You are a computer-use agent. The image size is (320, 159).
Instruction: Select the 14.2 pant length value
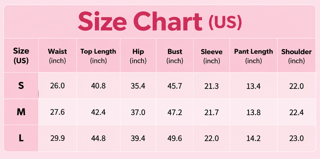coord(254,138)
